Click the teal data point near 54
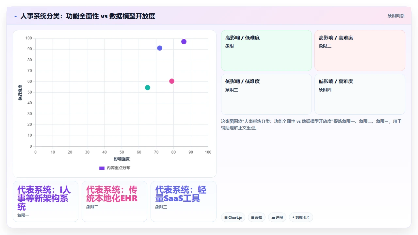This screenshot has width=418, height=235. 148,88
